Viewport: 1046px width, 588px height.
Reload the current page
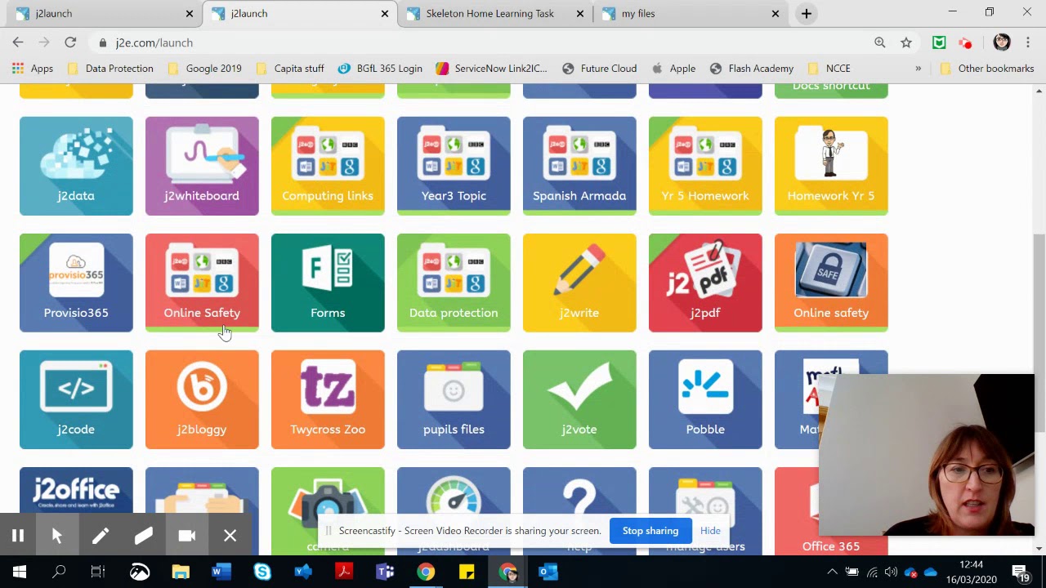point(70,42)
